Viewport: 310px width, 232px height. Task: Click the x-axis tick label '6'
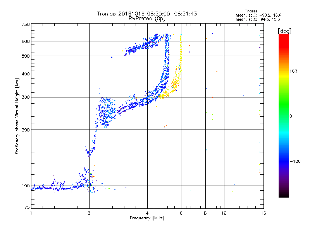click(x=181, y=213)
